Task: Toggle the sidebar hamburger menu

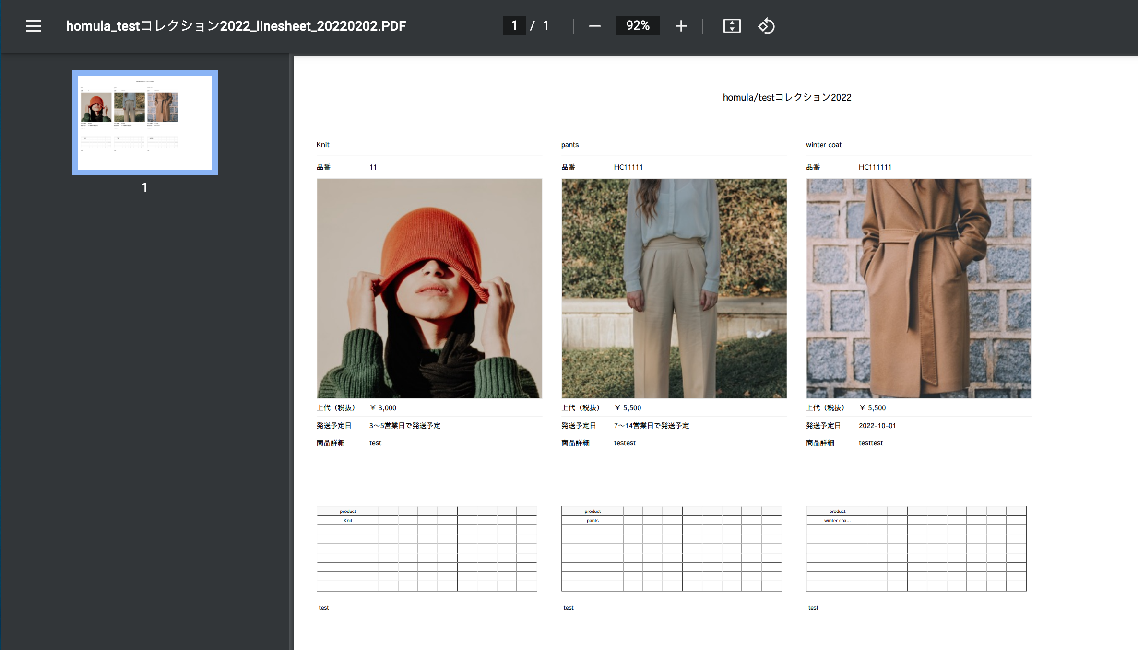Action: [x=34, y=26]
